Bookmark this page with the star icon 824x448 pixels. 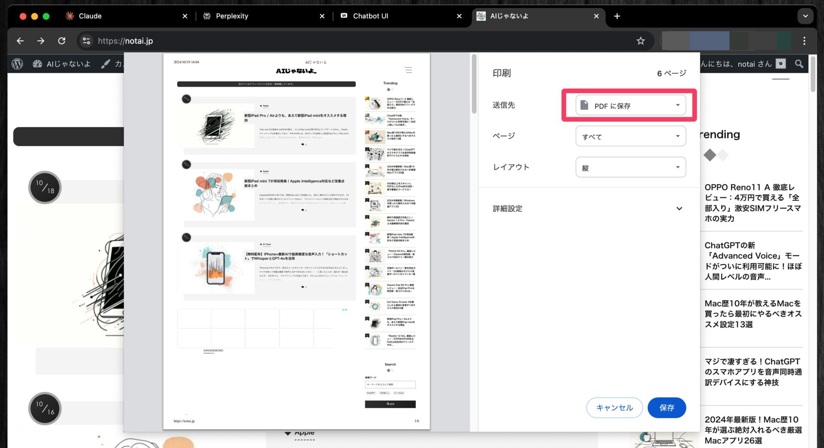pos(640,41)
